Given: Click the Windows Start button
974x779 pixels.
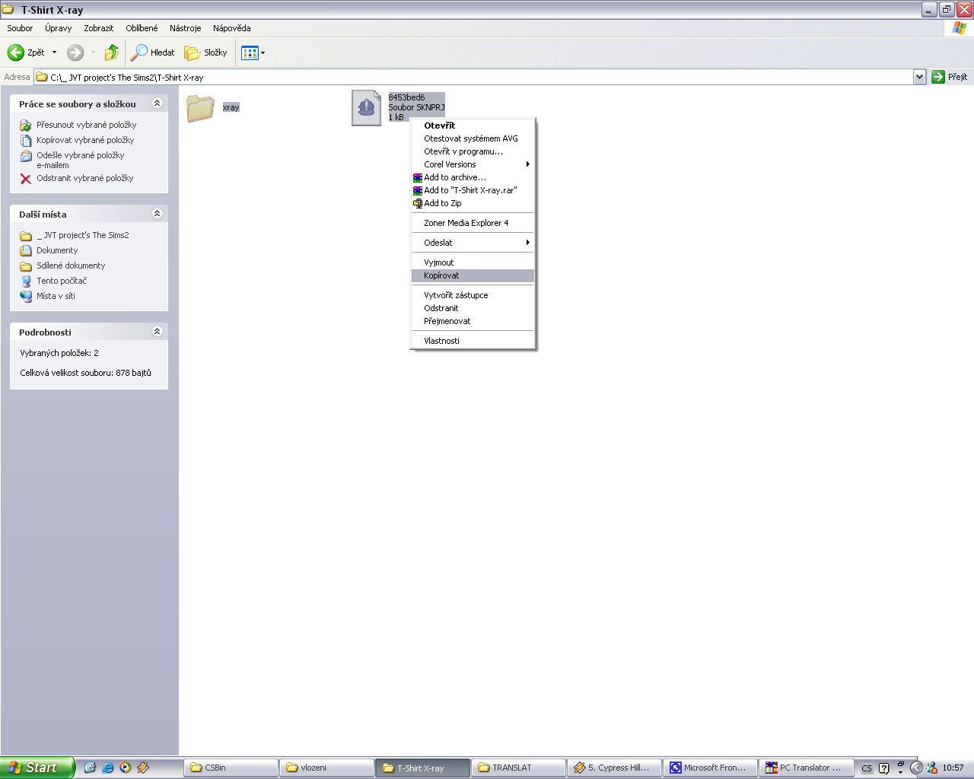Looking at the screenshot, I should (37, 768).
